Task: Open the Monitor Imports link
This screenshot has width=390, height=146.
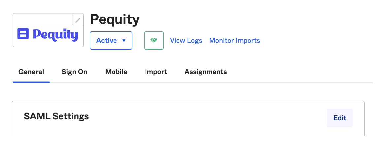Action: point(235,41)
